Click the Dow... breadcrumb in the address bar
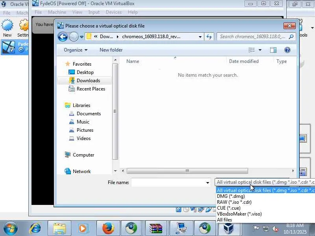The height and width of the screenshot is (236, 315). (106, 37)
